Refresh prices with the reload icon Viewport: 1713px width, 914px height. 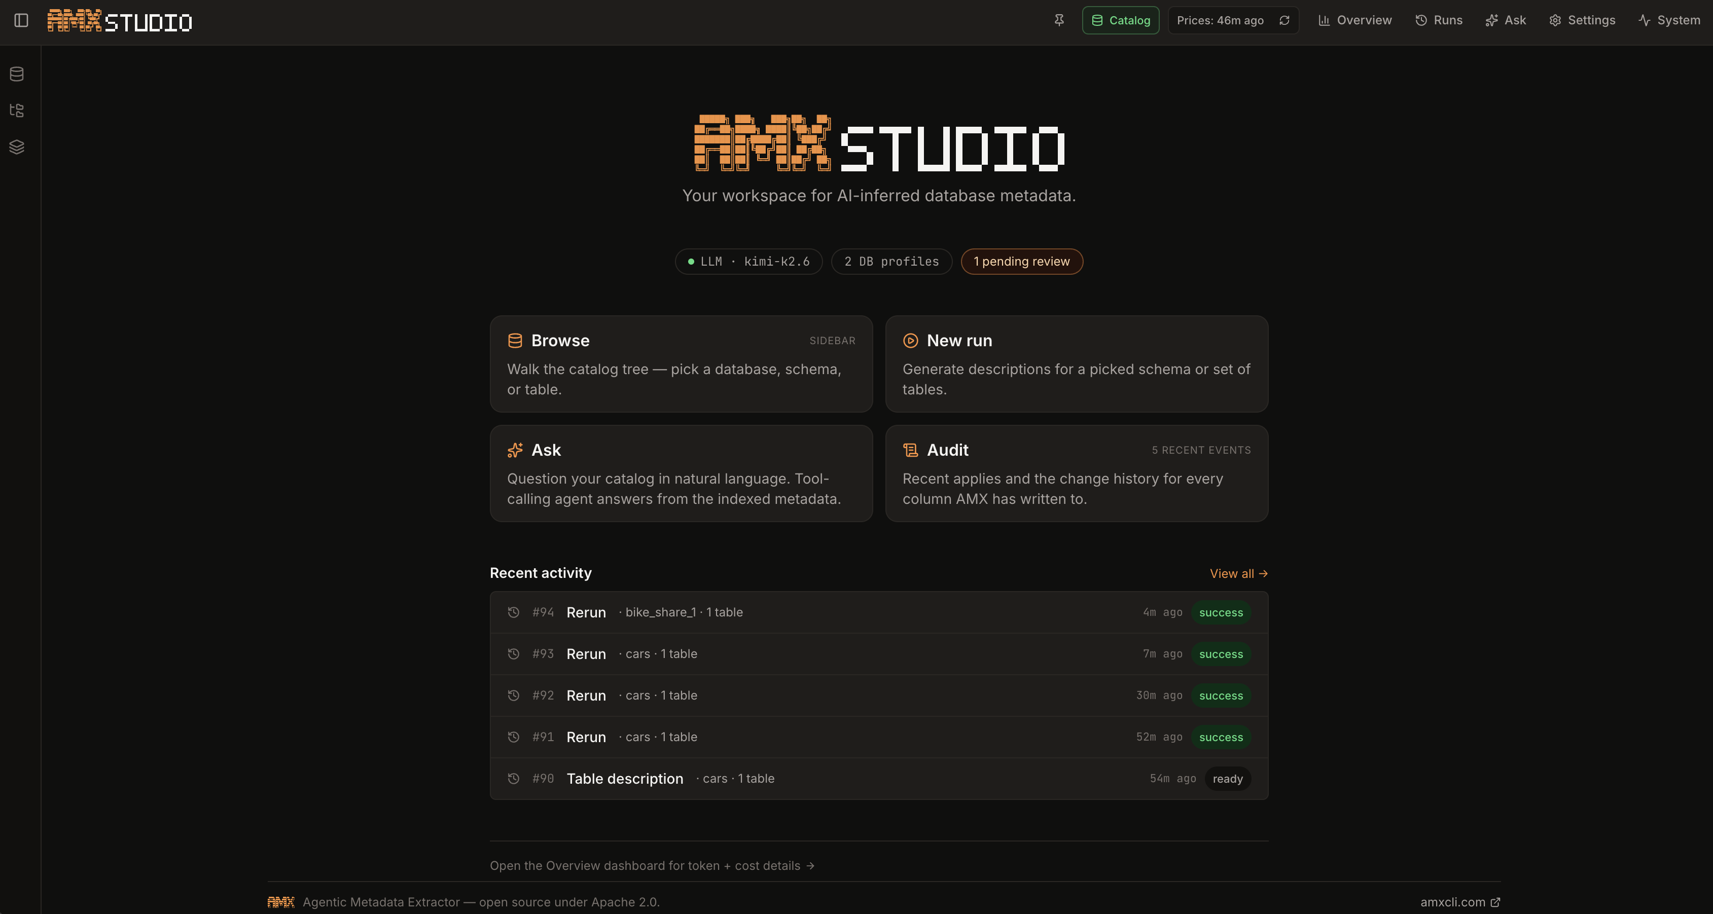coord(1285,21)
